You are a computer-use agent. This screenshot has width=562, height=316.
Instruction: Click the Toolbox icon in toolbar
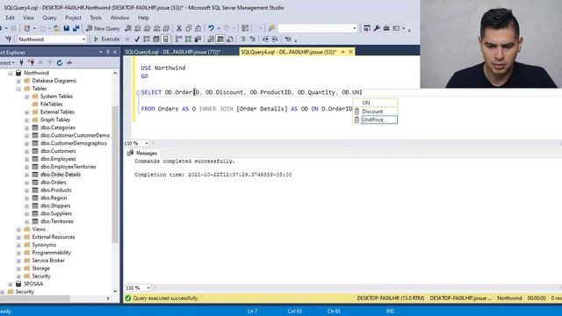386,28
